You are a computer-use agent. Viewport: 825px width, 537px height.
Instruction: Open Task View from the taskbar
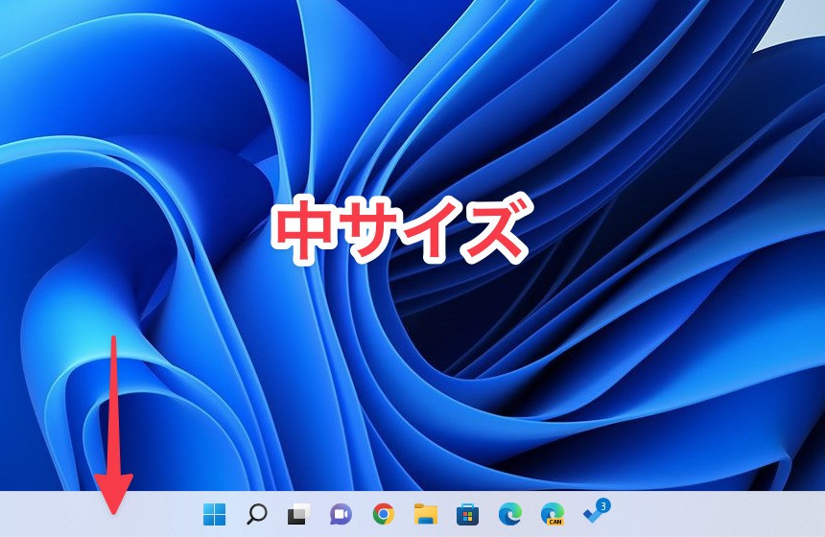(298, 514)
